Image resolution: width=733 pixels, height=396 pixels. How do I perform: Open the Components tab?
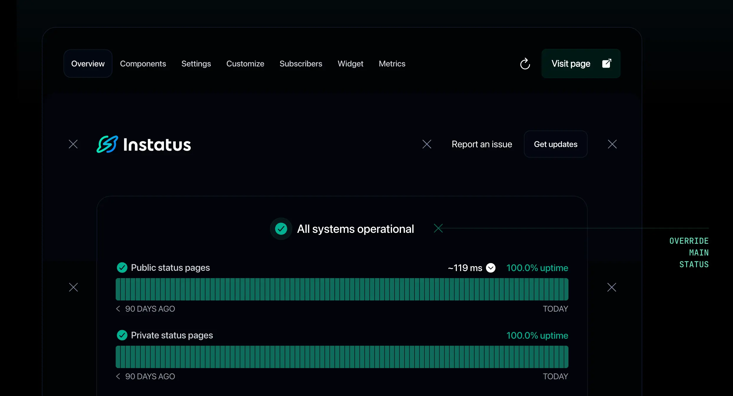point(143,64)
